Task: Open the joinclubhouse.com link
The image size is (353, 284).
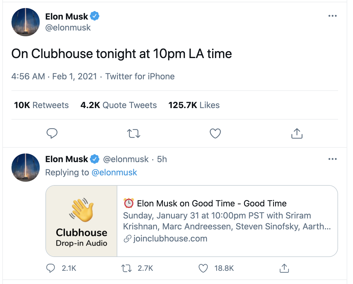Action: 170,239
